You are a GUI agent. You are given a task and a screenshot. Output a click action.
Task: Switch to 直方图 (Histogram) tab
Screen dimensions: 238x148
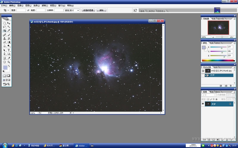[221, 19]
